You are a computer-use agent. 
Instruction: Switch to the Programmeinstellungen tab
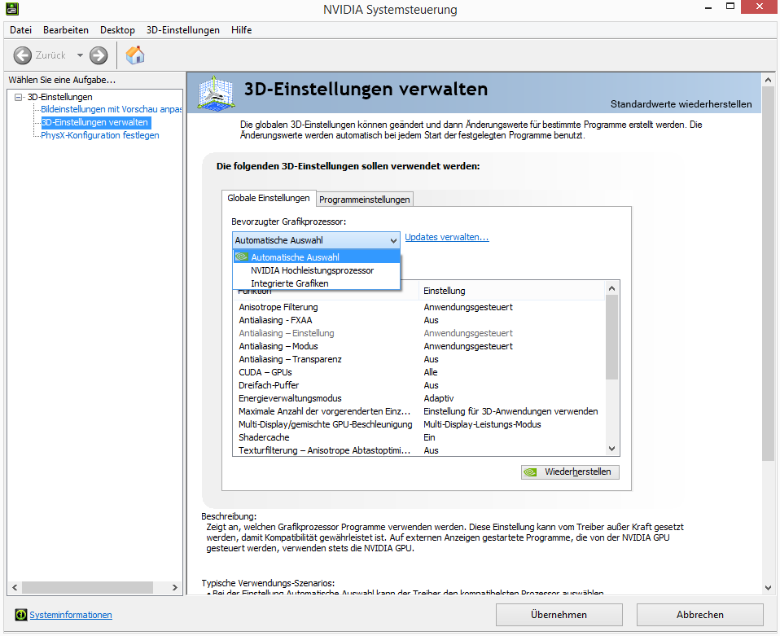click(x=365, y=200)
